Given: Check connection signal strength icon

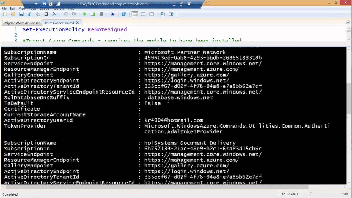Looking at the screenshot, I should 58,4.
